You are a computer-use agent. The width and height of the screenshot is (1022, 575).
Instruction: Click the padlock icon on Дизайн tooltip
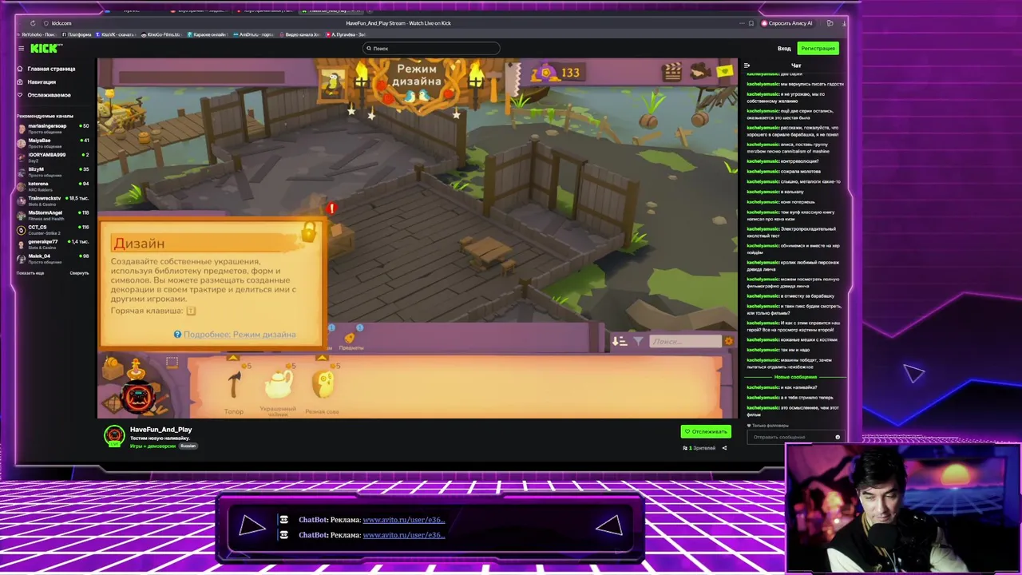pos(308,232)
